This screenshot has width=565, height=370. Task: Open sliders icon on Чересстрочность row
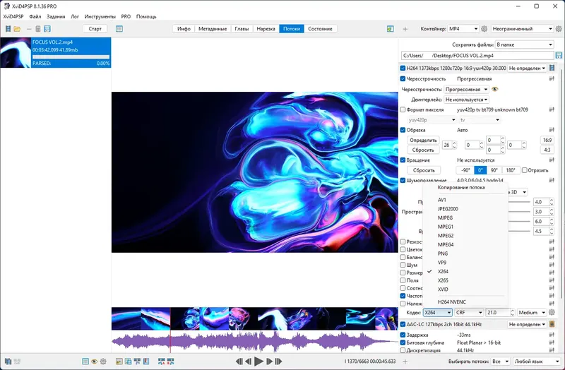552,78
